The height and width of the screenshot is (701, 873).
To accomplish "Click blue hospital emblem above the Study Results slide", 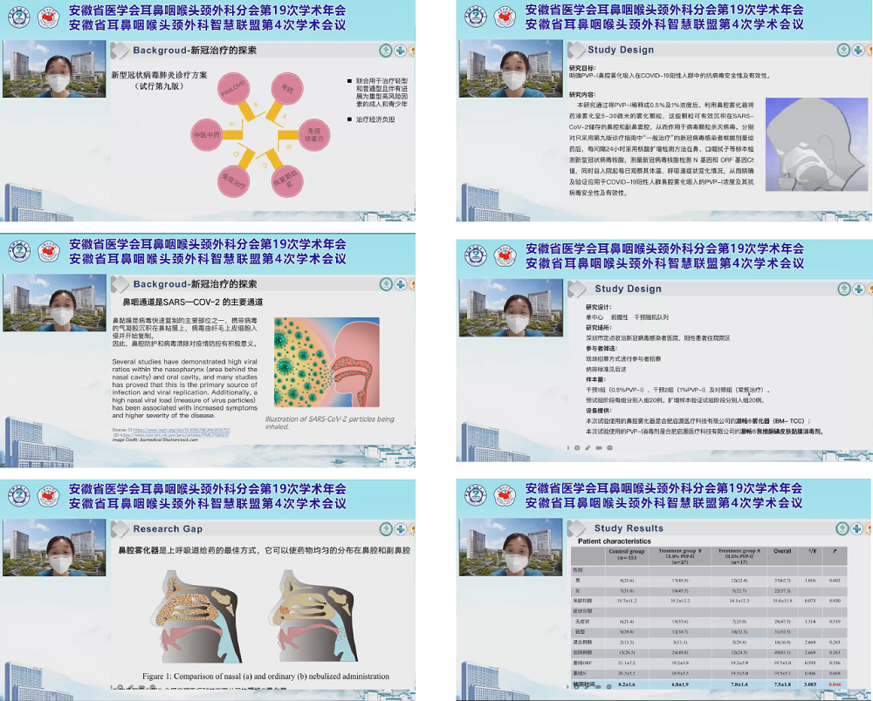I will click(x=476, y=495).
